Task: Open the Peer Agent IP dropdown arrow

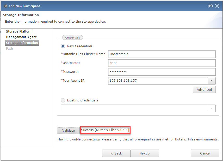Action: 212,81
